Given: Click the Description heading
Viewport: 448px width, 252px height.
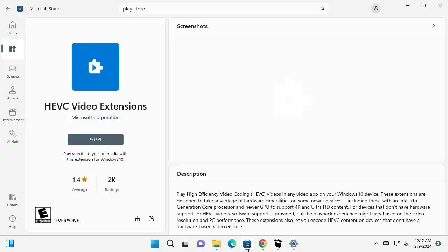Looking at the screenshot, I should point(191,174).
